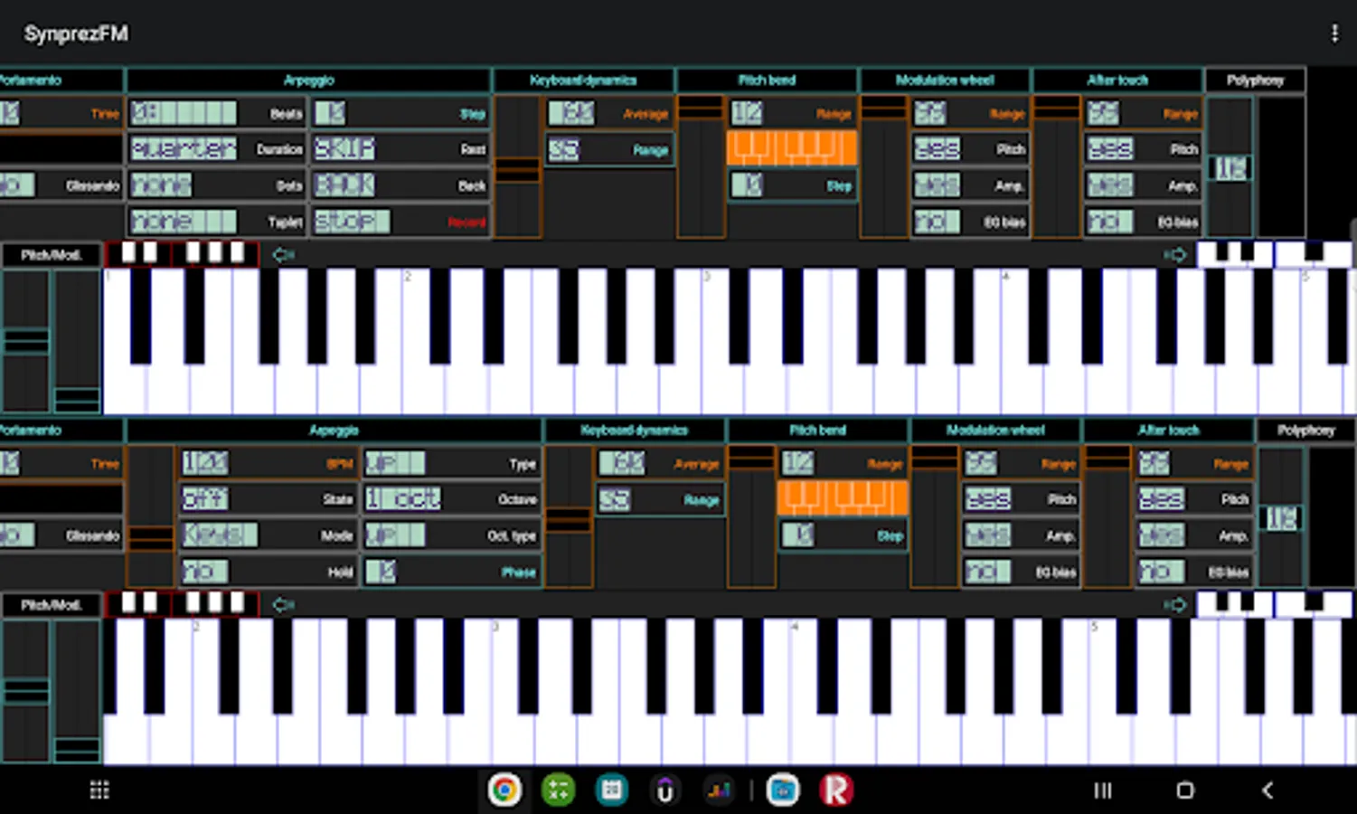
Task: Select the red-outlined mini keyboard above the lower keyboard
Action: coord(183,604)
